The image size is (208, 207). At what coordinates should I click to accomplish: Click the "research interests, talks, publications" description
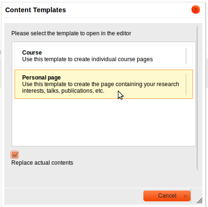point(100,88)
